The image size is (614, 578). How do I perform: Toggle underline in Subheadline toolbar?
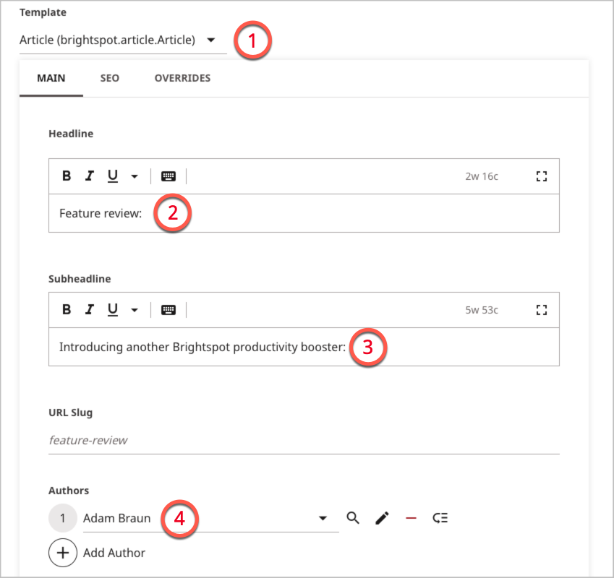click(113, 310)
